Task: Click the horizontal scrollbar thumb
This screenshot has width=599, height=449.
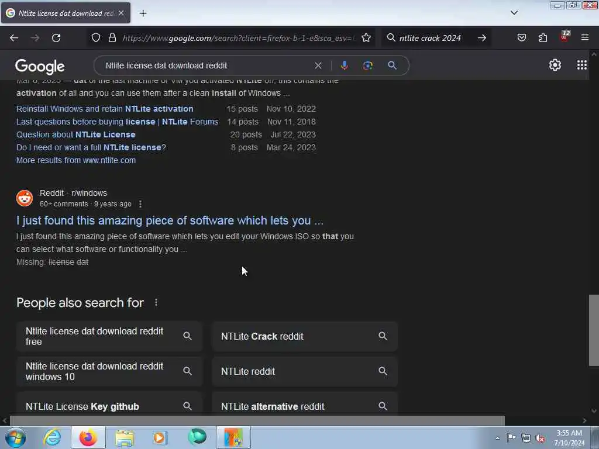Action: pos(257,420)
